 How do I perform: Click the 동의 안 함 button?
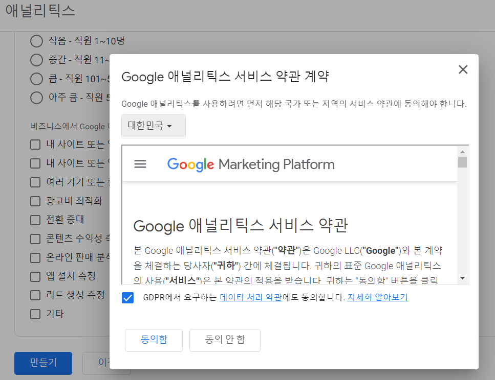[225, 340]
